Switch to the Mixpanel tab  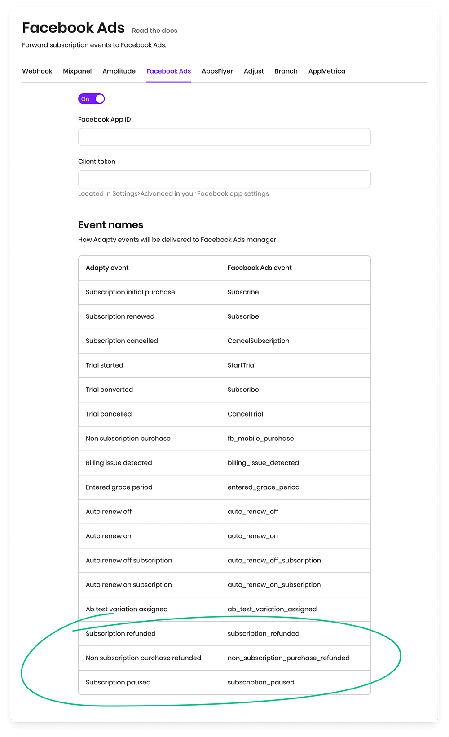click(x=77, y=71)
